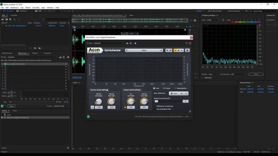
Task: Switch to the Multitrack editor view
Action: (22, 11)
